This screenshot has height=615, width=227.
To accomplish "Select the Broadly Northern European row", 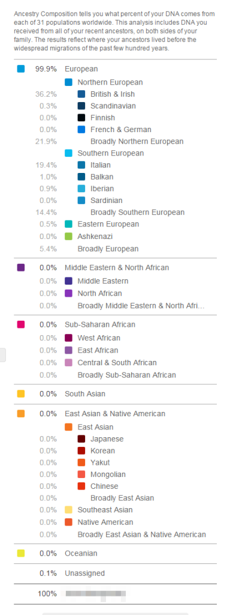I will click(115, 142).
